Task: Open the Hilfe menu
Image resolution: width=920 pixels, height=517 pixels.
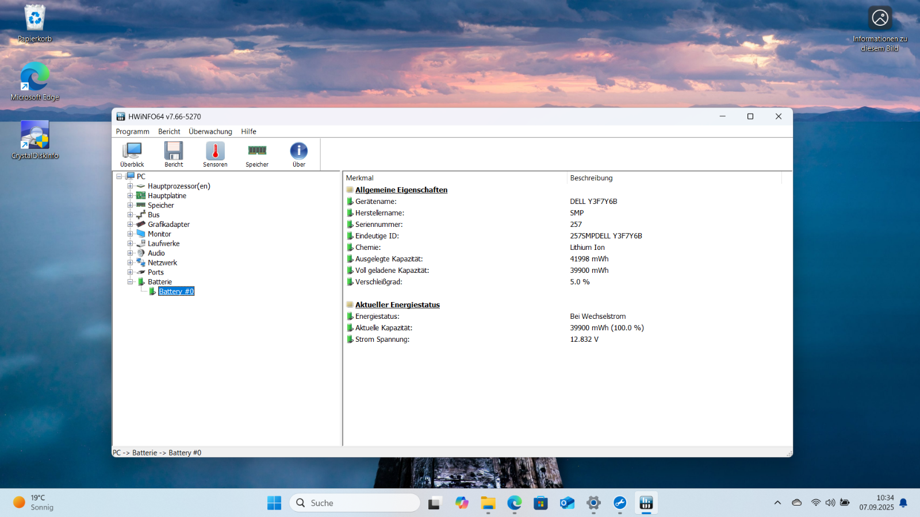Action: pyautogui.click(x=248, y=132)
